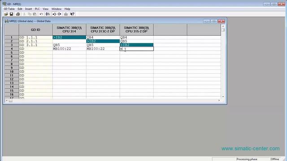Screen dimensions: 287x161
Task: Open the Insert menu
Action: (x=28, y=9)
